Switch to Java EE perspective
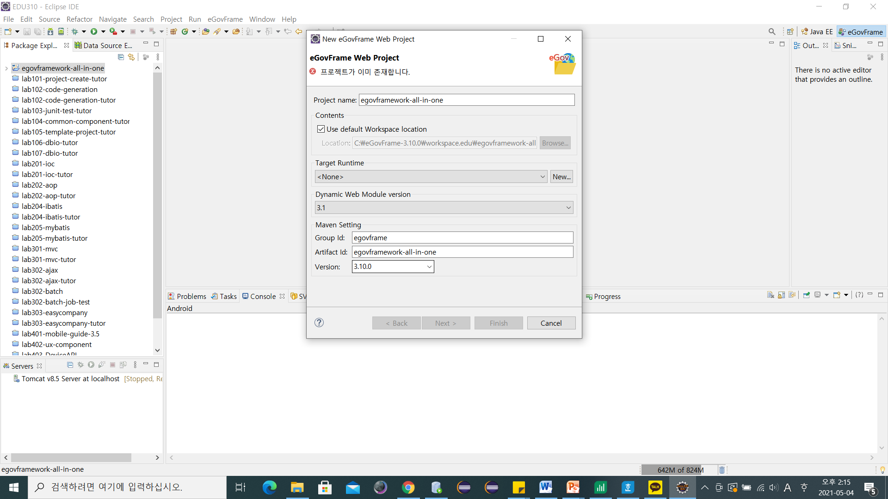888x499 pixels. pos(817,31)
